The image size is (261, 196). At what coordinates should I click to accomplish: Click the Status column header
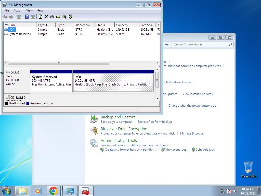(105, 25)
